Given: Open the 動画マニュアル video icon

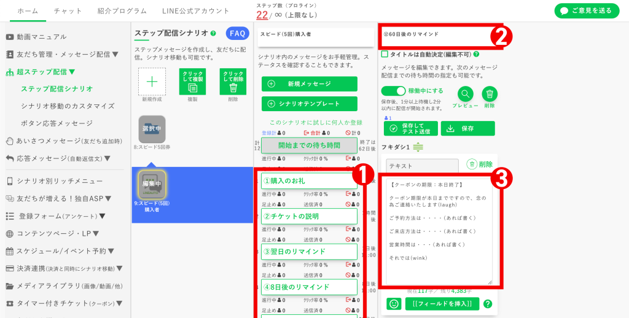Looking at the screenshot, I should click(x=10, y=37).
